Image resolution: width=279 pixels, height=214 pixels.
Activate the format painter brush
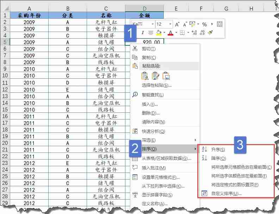click(210, 33)
